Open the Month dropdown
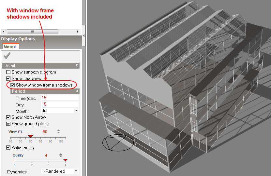This screenshot has width=271, height=176. (x=76, y=111)
